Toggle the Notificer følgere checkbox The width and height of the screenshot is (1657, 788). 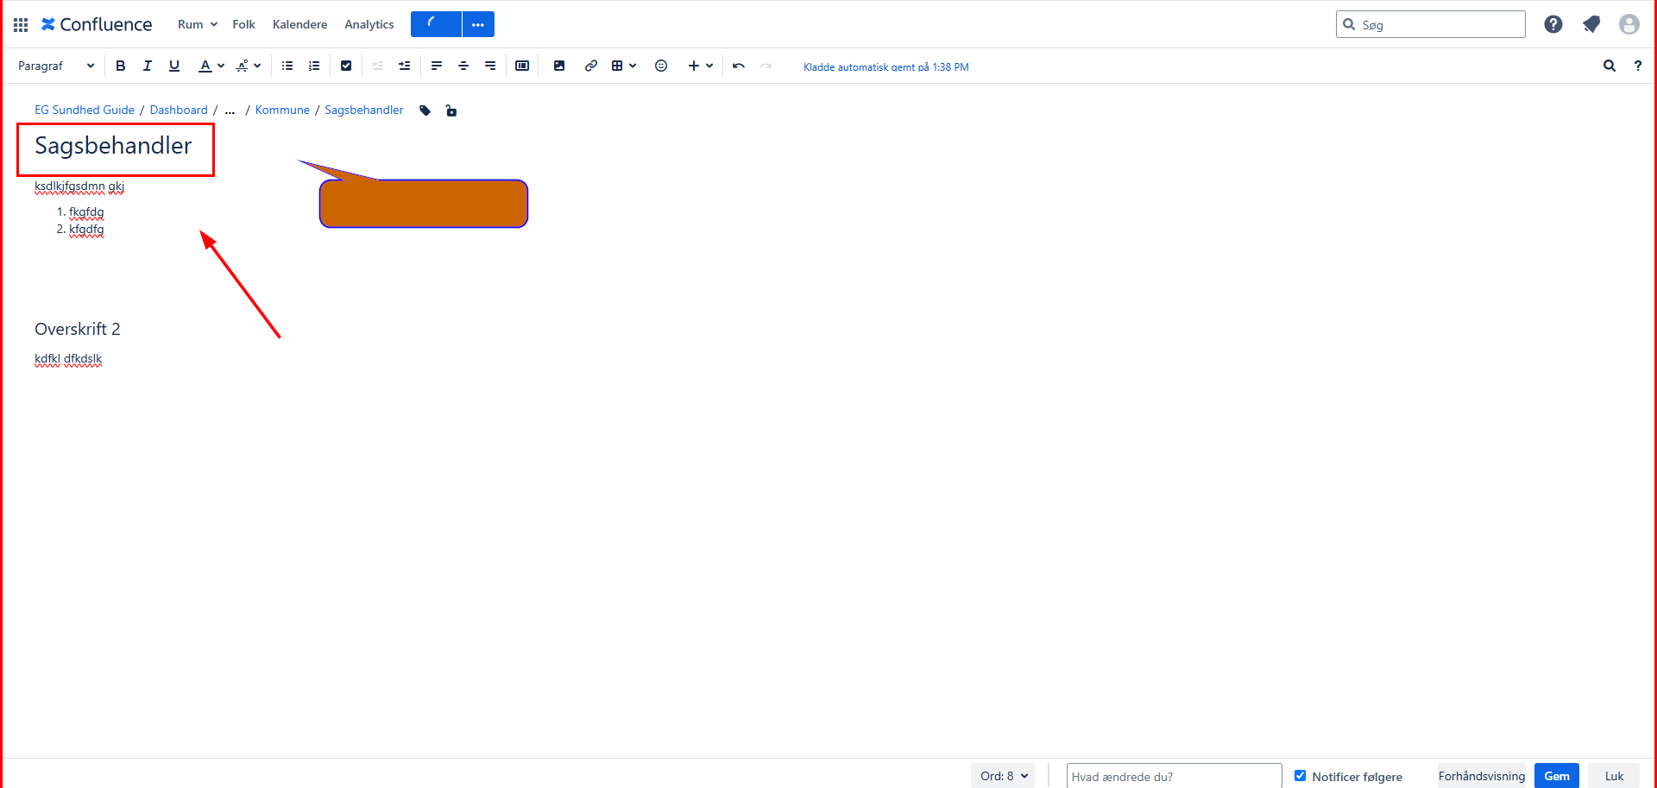click(1300, 776)
